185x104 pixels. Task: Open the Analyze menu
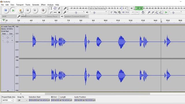pos(50,5)
